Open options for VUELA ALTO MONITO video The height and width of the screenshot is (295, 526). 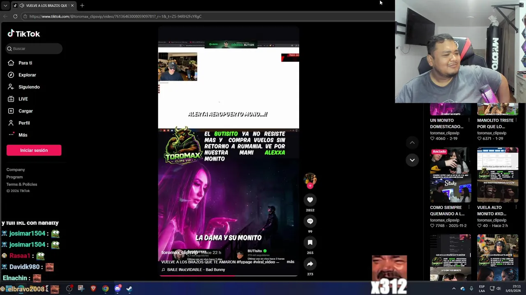516,208
